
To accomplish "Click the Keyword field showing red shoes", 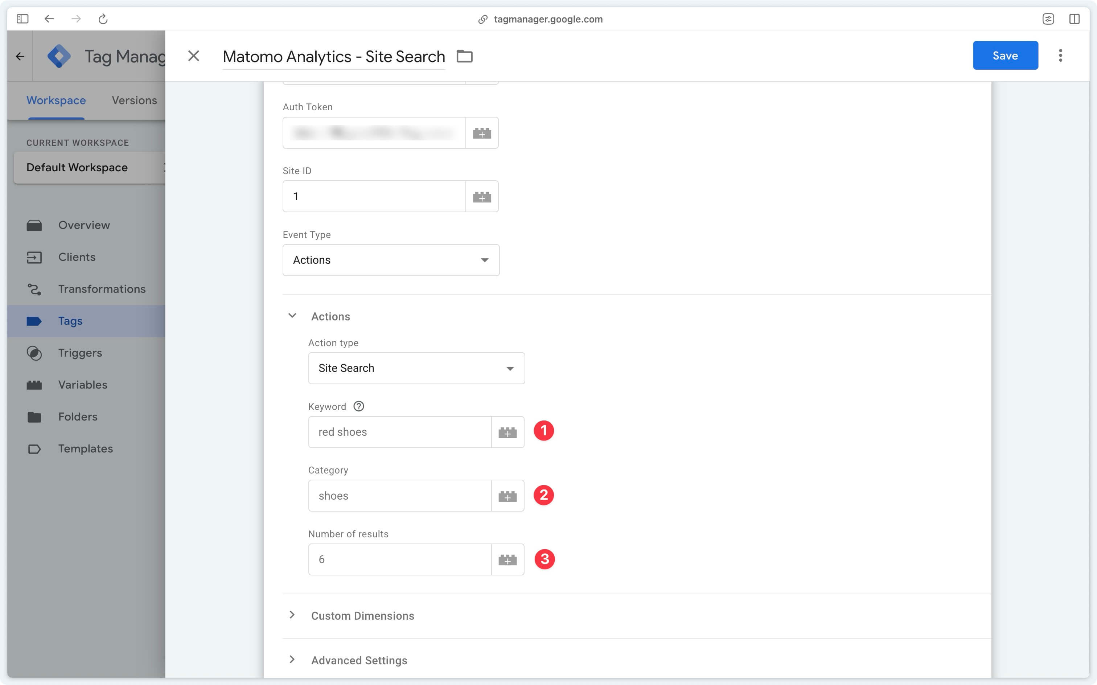I will pos(400,432).
